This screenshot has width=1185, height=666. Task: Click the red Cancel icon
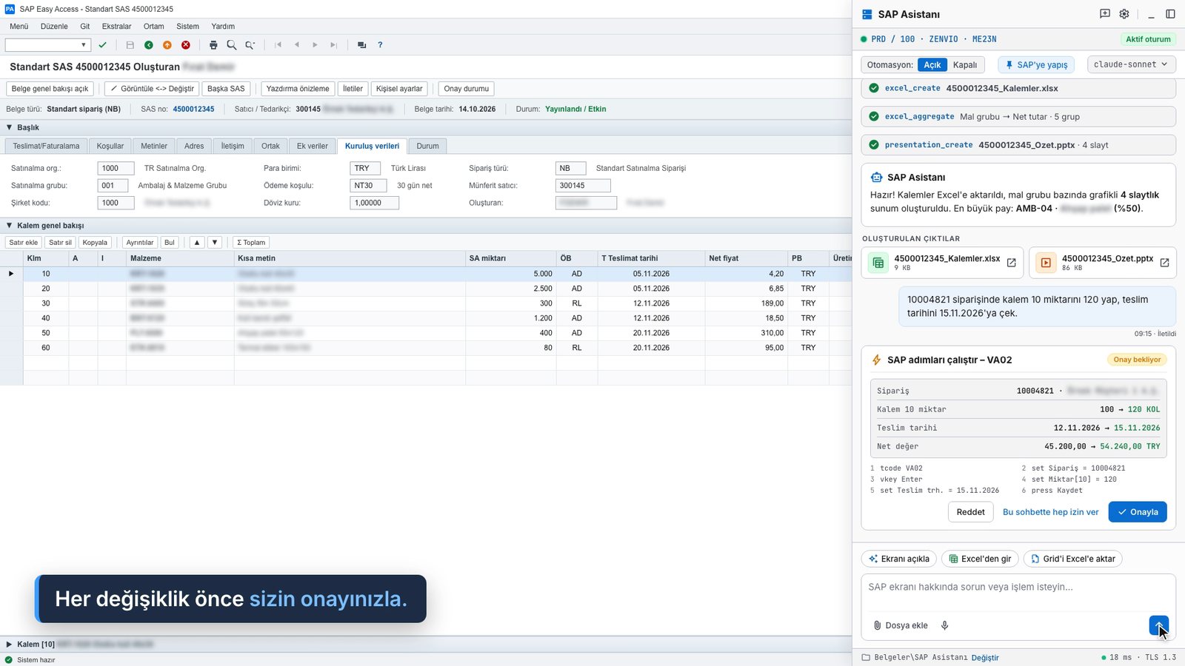tap(186, 45)
